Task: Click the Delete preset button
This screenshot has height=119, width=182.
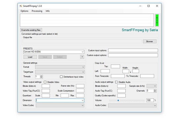Action: (x=60, y=57)
